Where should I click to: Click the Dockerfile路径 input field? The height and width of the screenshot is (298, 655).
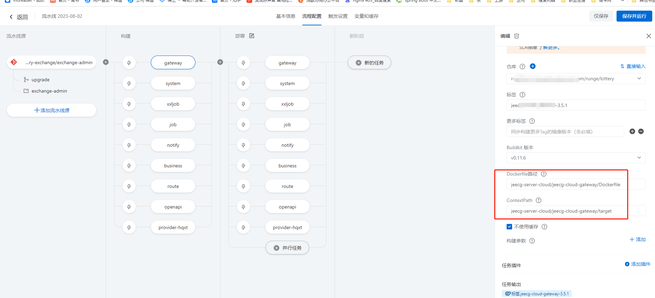576,184
